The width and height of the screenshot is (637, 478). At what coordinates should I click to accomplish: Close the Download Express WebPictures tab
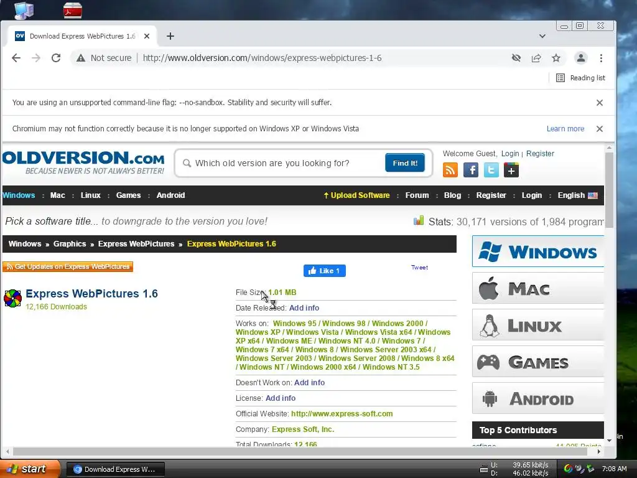(x=147, y=36)
